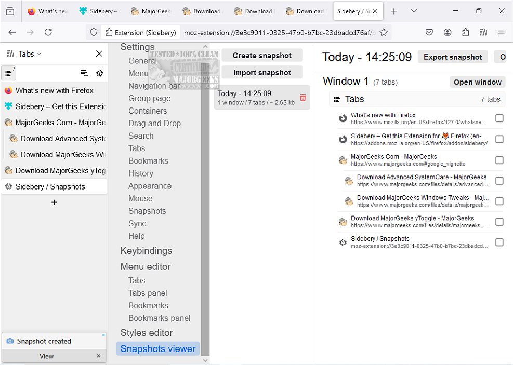Image resolution: width=513 pixels, height=365 pixels.
Task: Check the What's new with Firefox snapshot checkbox
Action: [x=499, y=118]
